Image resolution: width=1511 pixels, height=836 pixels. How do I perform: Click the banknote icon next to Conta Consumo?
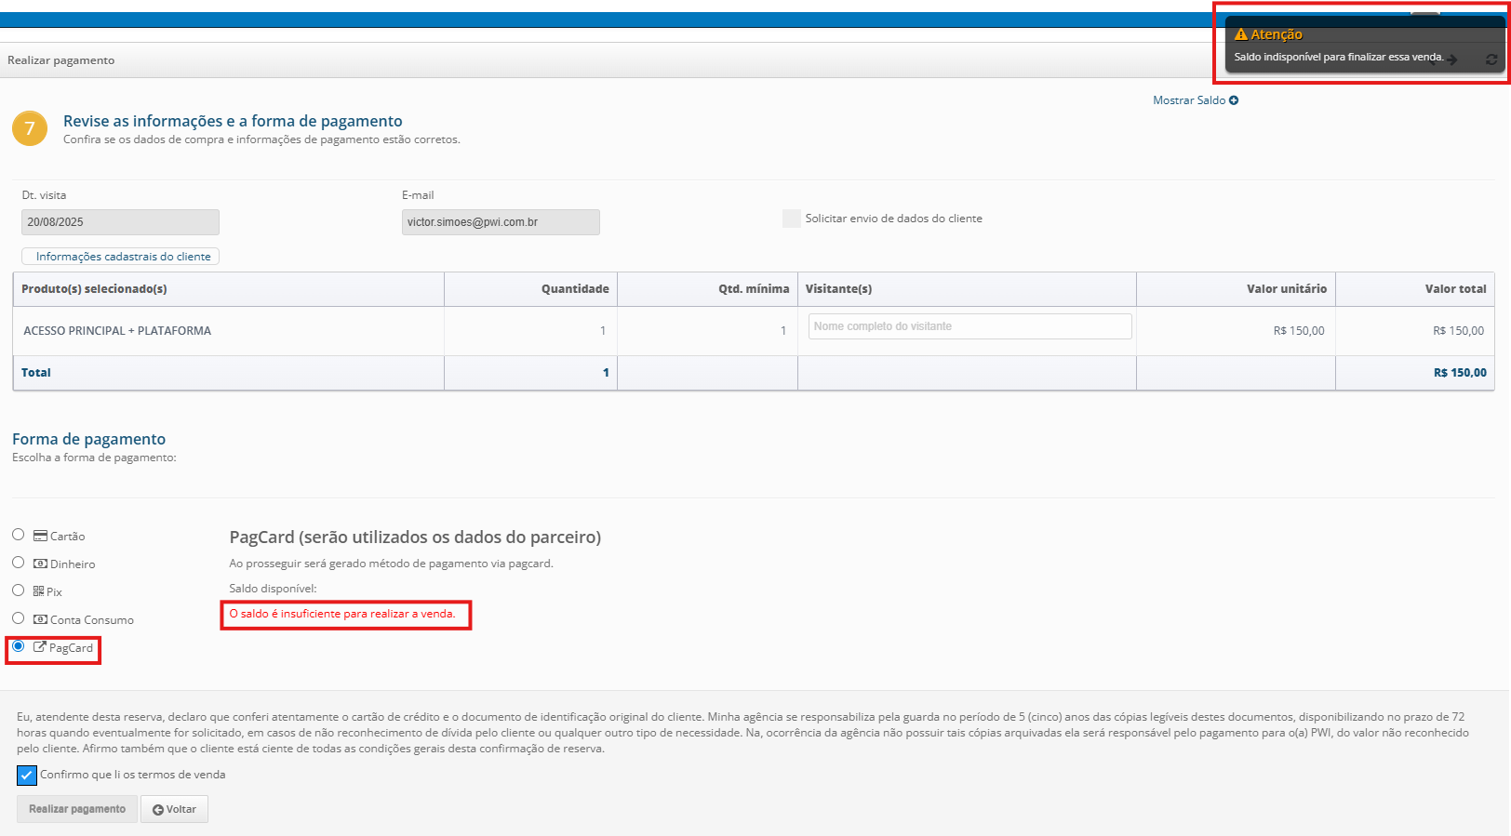click(x=40, y=619)
